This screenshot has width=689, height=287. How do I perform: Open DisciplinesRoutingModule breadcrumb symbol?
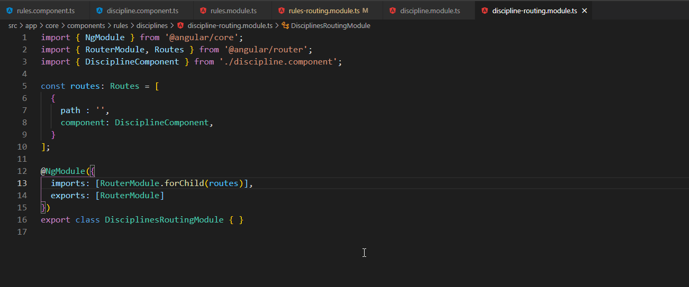tap(330, 25)
